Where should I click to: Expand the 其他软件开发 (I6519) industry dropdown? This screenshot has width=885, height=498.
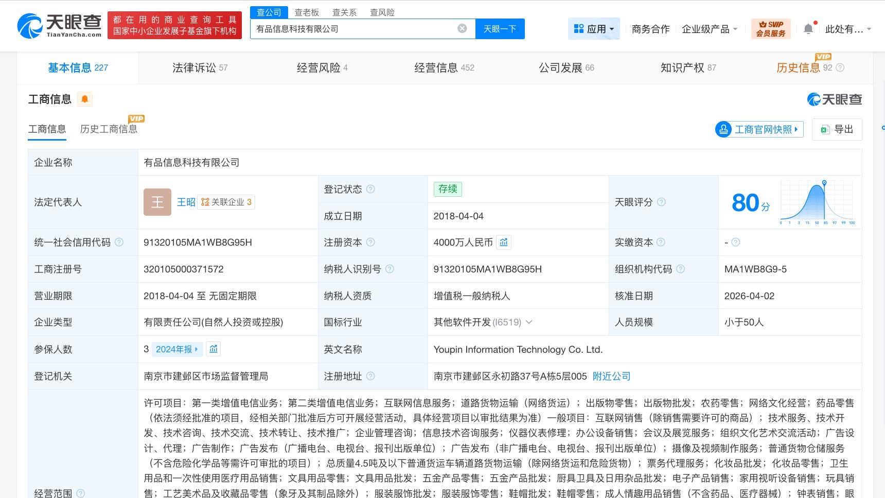pyautogui.click(x=529, y=322)
